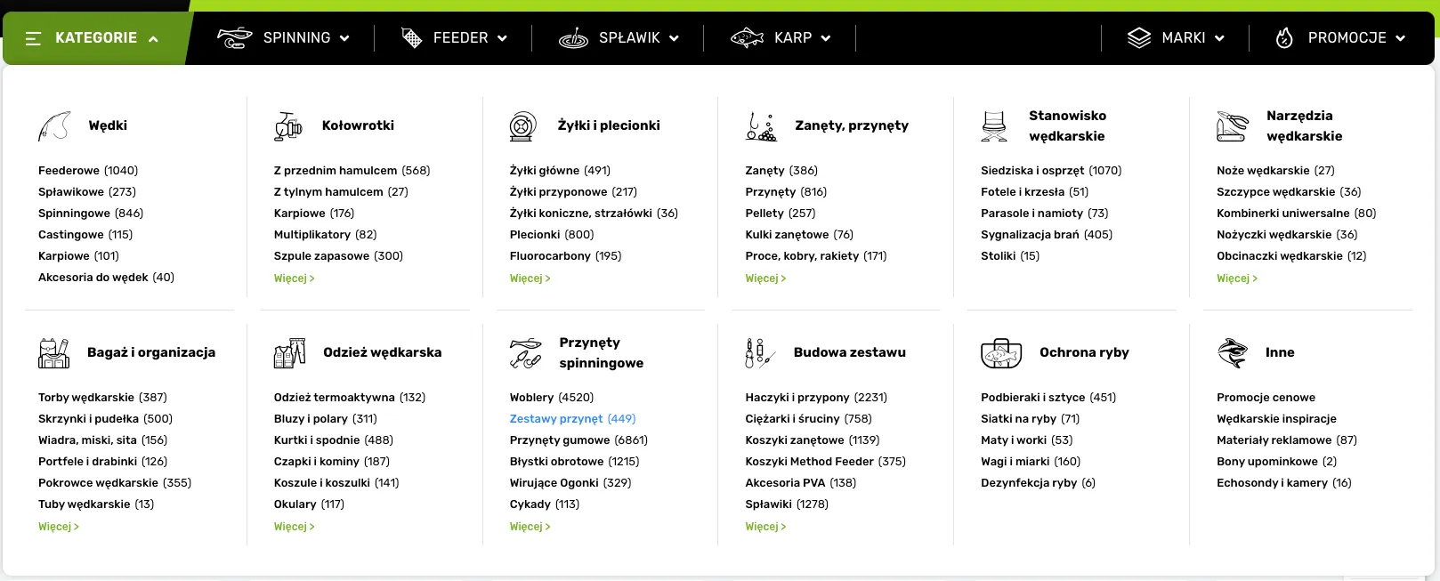This screenshot has height=581, width=1440.
Task: Click the reel icon next to Kołowrotki
Action: [287, 126]
